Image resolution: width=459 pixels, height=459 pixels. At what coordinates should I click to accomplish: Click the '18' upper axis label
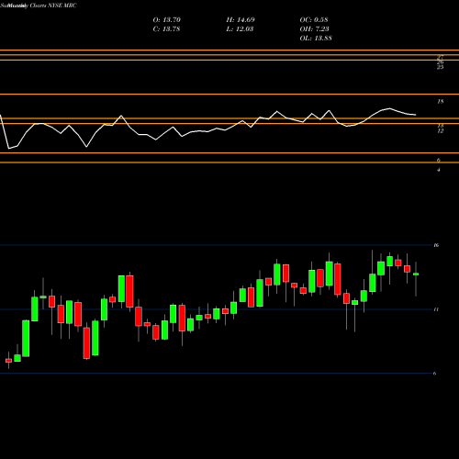(440, 102)
